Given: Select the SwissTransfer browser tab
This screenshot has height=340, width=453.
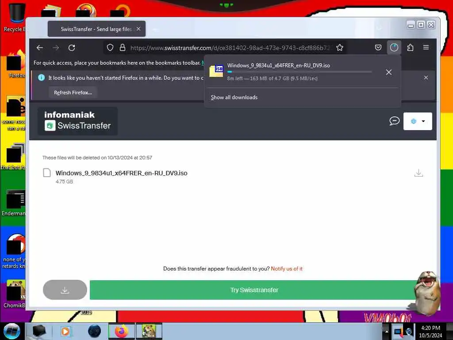Looking at the screenshot, I should (x=96, y=29).
